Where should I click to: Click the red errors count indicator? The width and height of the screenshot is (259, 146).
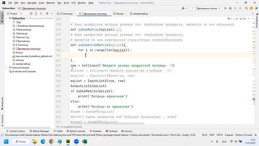229,19
